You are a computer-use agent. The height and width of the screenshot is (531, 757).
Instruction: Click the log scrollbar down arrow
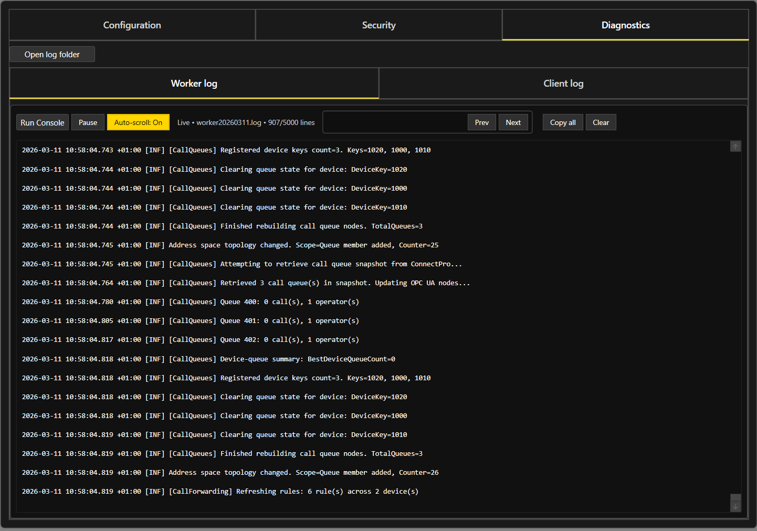tap(735, 507)
